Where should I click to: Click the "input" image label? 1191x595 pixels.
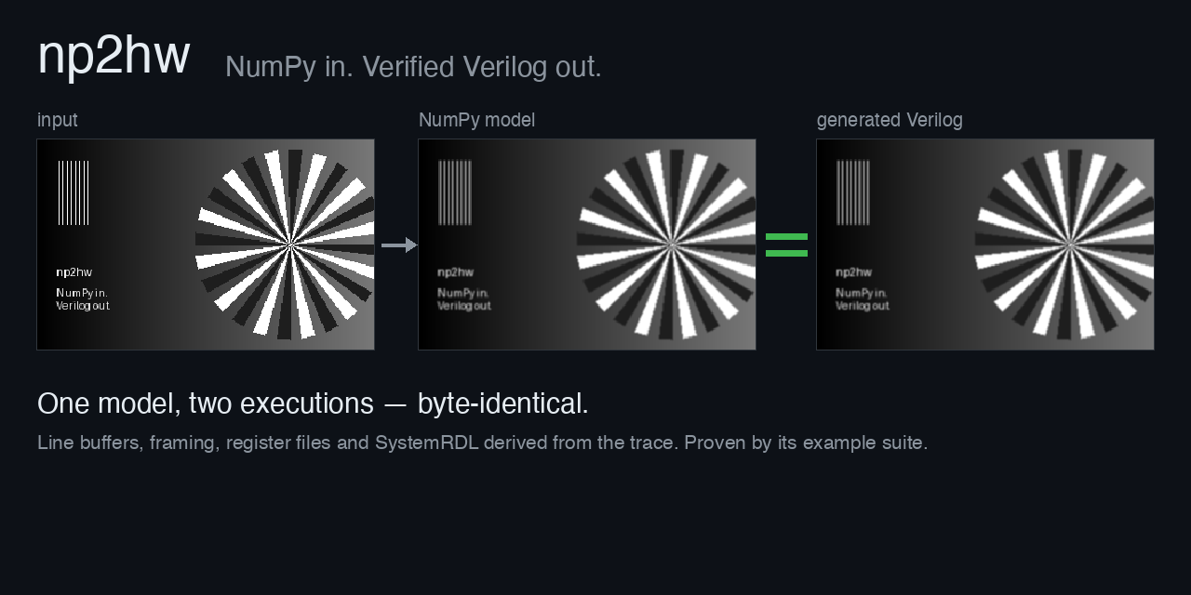[x=58, y=120]
